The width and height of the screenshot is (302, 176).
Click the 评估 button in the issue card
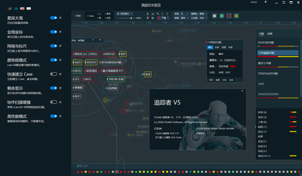point(224,80)
